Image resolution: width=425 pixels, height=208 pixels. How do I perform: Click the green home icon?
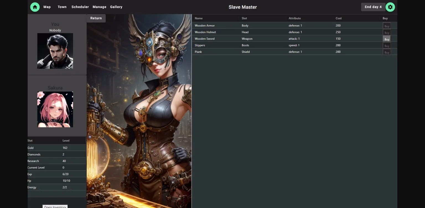pos(35,7)
